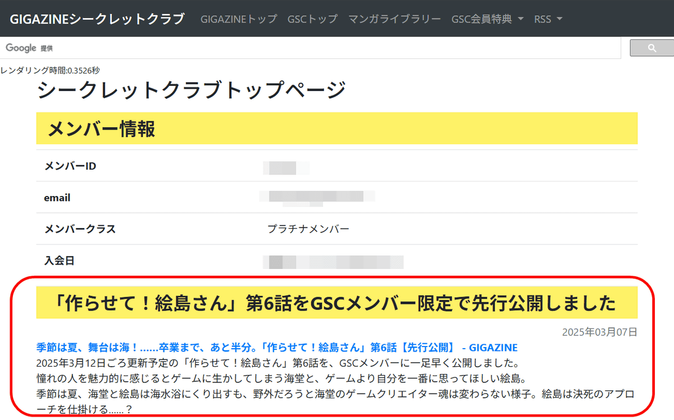The image size is (674, 420).
Task: Select the シークレットクラブトップページ heading
Action: coord(191,90)
